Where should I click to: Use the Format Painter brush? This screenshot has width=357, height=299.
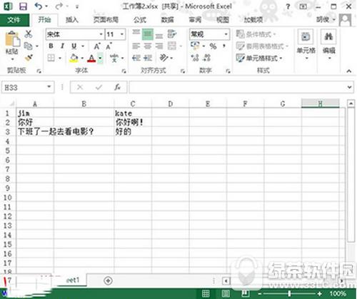click(x=29, y=58)
